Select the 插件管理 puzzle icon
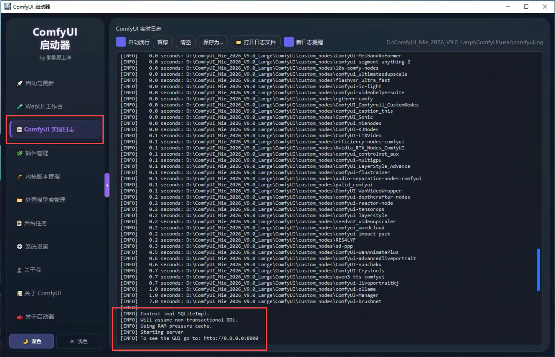The height and width of the screenshot is (357, 555). [20, 153]
